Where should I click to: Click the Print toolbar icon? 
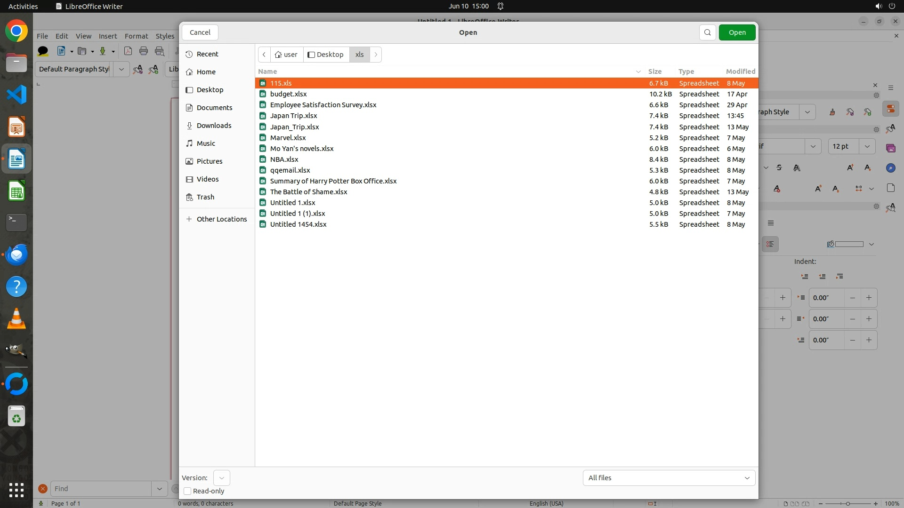point(144,51)
